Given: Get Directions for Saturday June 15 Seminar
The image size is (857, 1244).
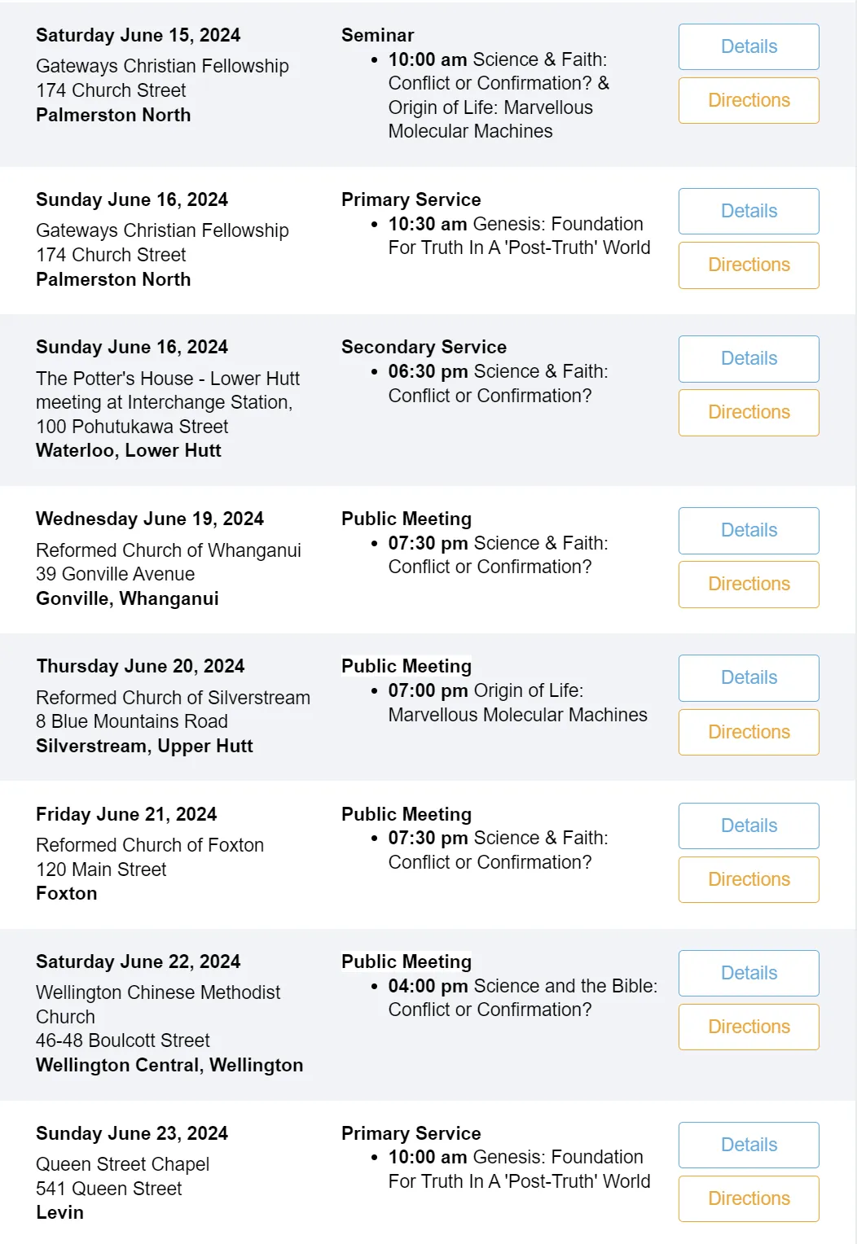Looking at the screenshot, I should 749,100.
